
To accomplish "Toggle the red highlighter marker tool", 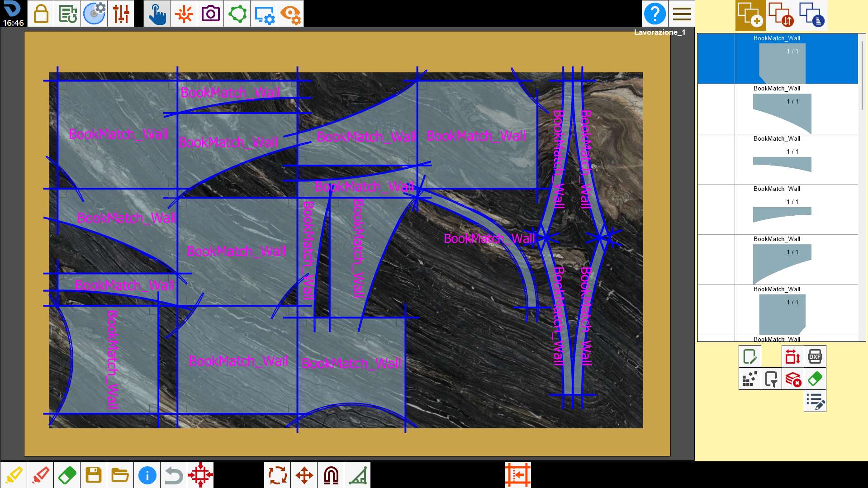I will point(40,475).
